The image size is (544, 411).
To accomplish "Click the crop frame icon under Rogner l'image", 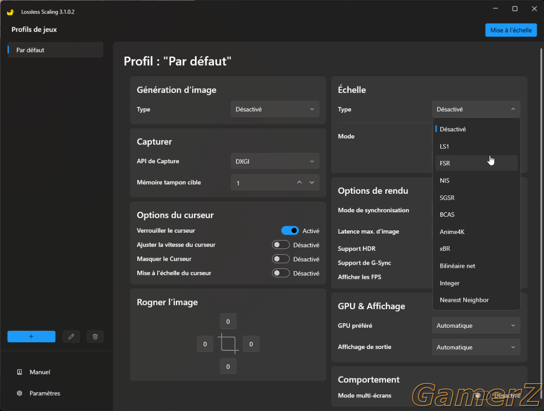I will coord(228,344).
